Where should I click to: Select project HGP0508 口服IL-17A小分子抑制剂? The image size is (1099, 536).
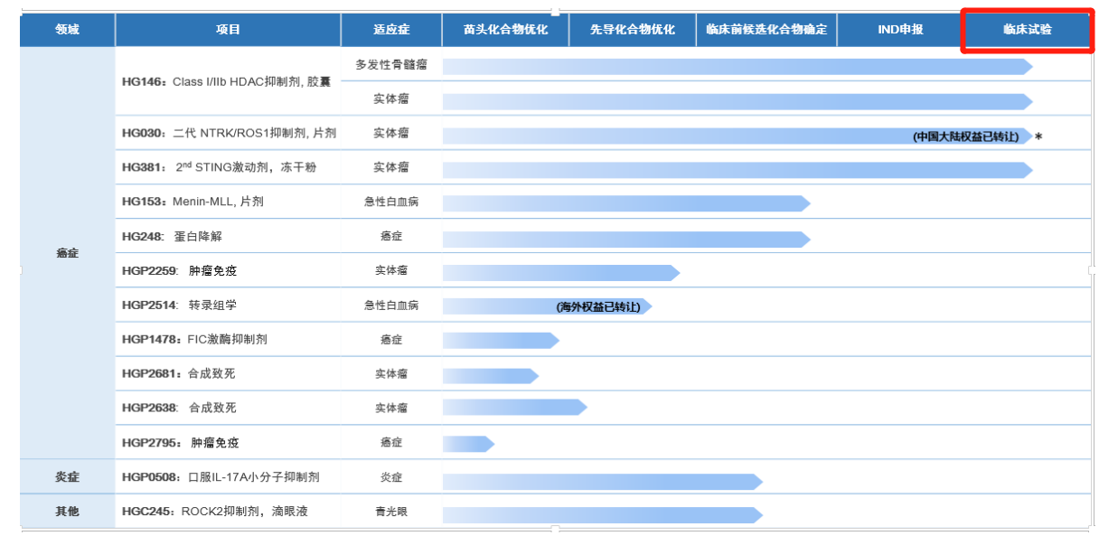click(221, 476)
